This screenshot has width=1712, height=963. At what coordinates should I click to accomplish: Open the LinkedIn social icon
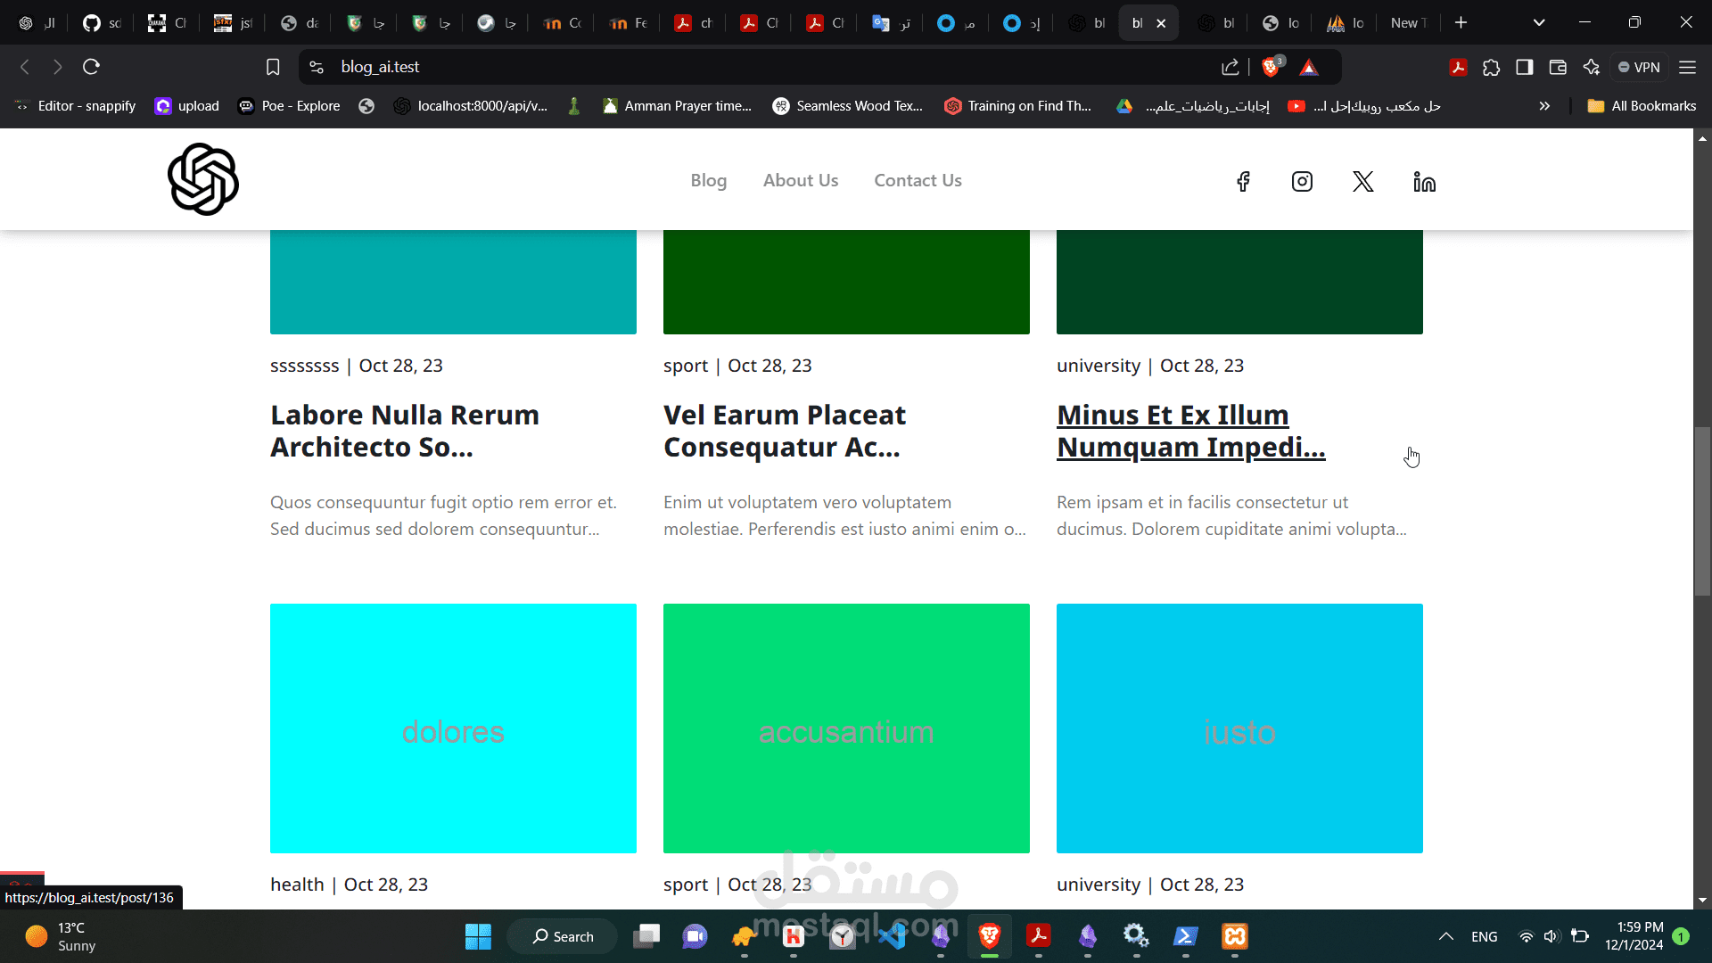click(1424, 182)
